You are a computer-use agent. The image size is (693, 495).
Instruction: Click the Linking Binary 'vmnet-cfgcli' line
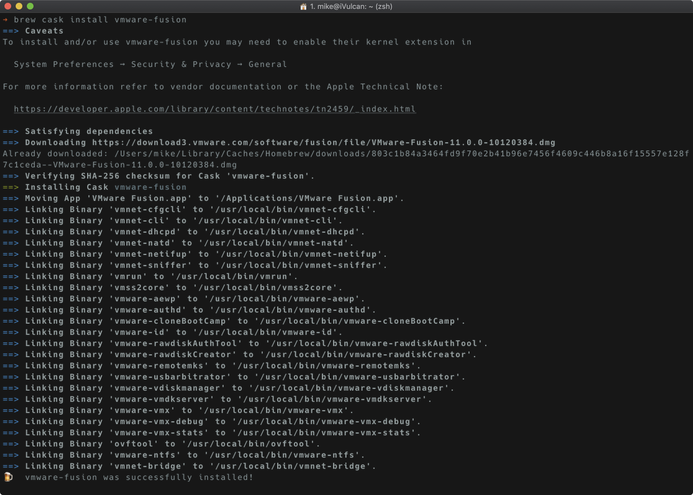pyautogui.click(x=189, y=209)
